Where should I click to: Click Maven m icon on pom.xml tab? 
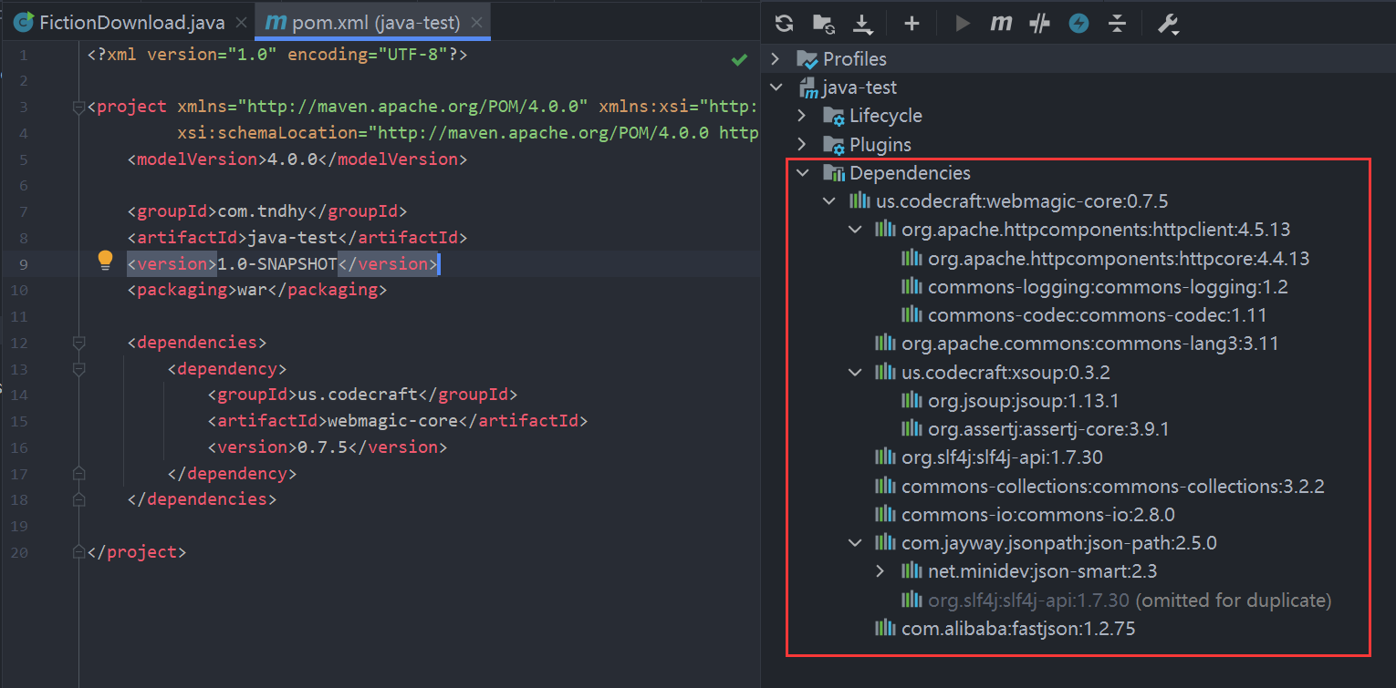[274, 23]
